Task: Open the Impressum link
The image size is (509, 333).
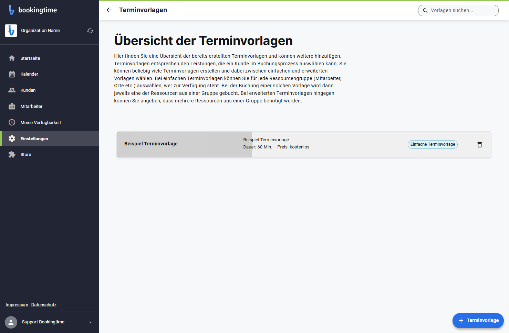Action: [x=17, y=305]
